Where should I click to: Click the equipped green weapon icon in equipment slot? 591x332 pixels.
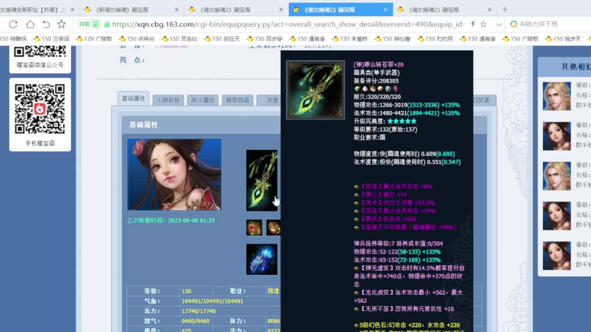(x=262, y=180)
